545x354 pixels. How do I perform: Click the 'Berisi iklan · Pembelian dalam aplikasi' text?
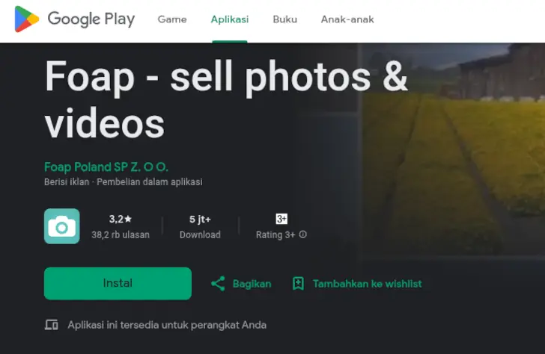point(124,182)
